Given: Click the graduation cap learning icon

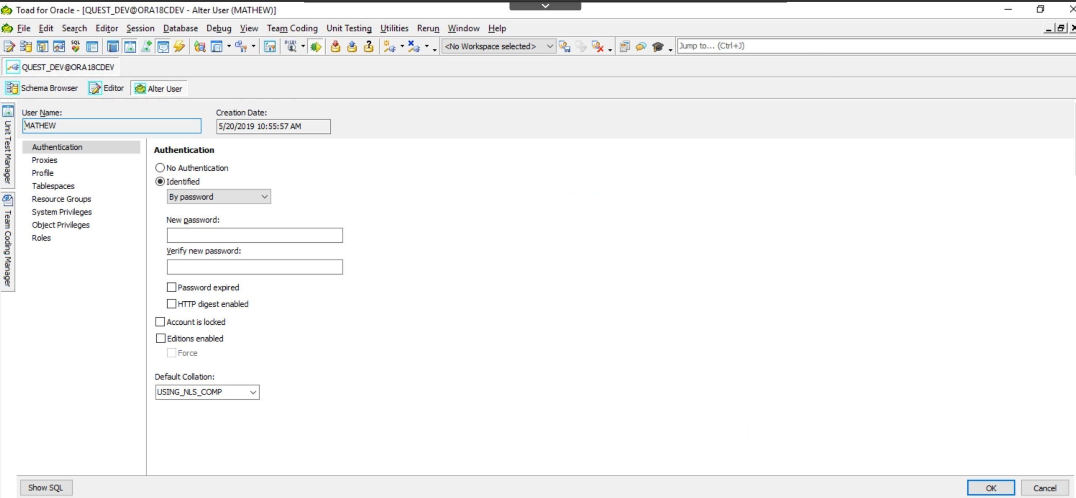Looking at the screenshot, I should (658, 46).
